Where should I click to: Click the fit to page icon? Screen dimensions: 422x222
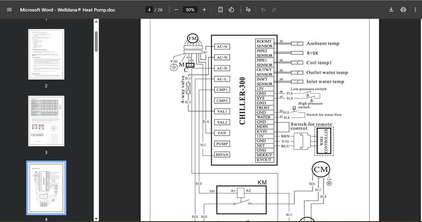[221, 10]
